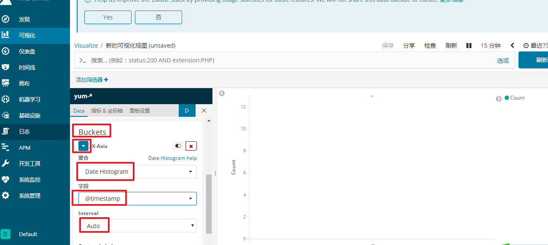The height and width of the screenshot is (245, 548).
Task: Click the plus icon next to 添加筛选器
Action: coord(106,80)
